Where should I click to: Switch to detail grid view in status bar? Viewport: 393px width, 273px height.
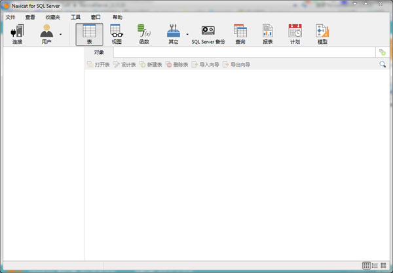click(x=383, y=265)
